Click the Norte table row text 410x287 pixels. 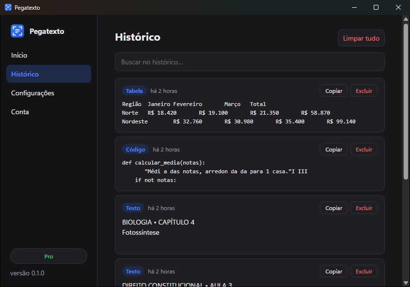coord(226,113)
